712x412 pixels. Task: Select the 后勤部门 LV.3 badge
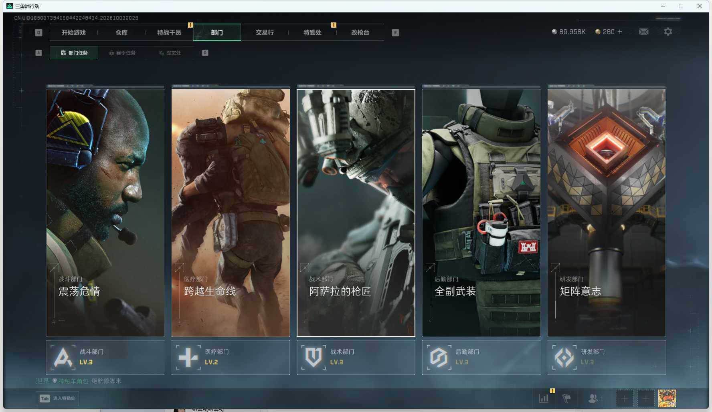tap(481, 357)
